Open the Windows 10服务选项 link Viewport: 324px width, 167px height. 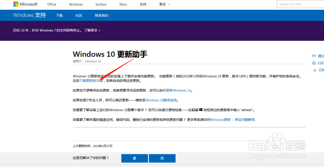click(x=161, y=100)
